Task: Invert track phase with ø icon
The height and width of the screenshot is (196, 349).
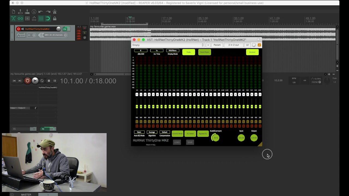Action: click(85, 38)
